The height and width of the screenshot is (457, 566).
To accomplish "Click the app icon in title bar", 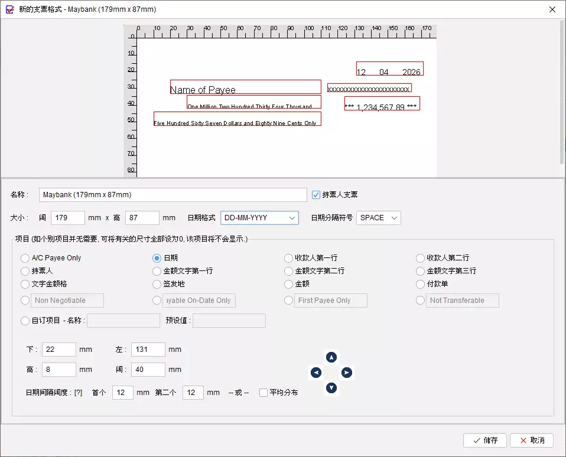I will [x=9, y=9].
